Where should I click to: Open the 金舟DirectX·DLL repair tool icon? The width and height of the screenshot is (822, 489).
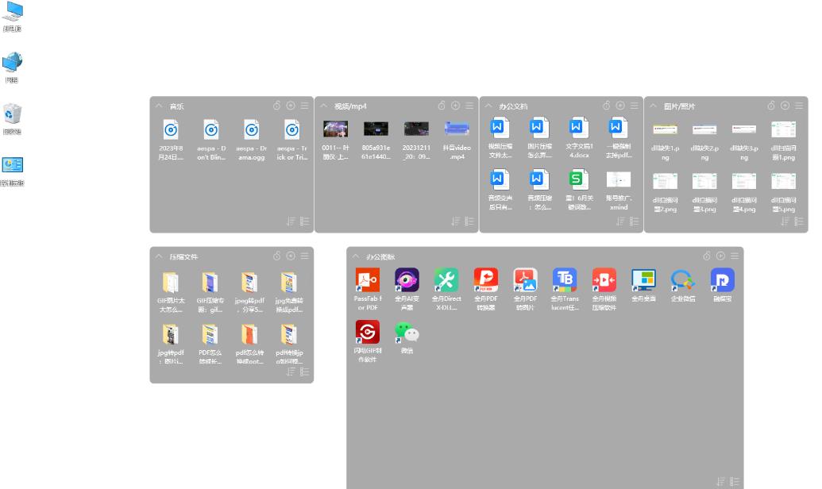pyautogui.click(x=446, y=280)
